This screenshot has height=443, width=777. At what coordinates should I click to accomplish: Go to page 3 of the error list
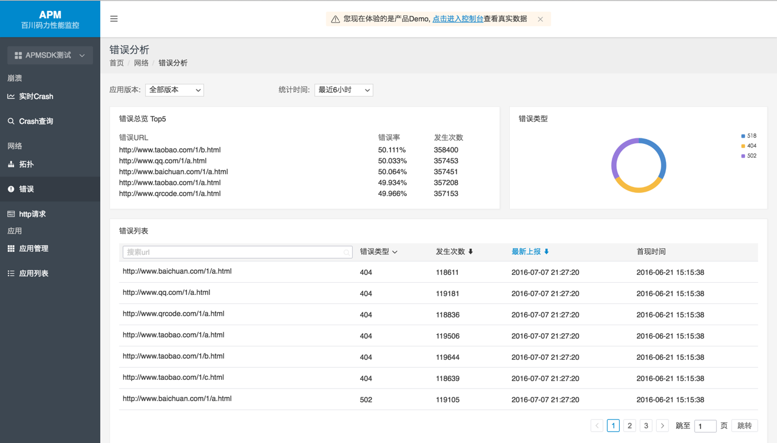point(646,426)
